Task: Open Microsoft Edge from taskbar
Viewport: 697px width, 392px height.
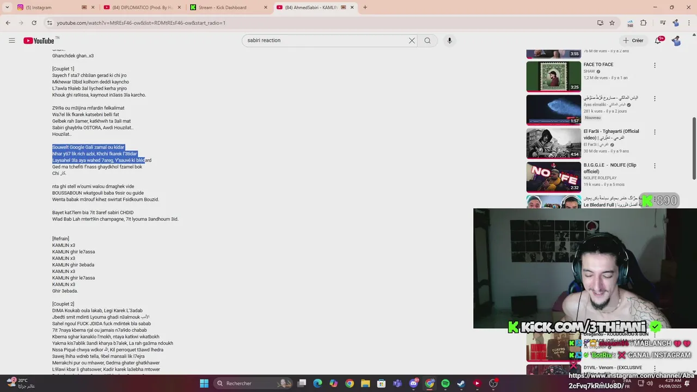Action: click(x=317, y=383)
